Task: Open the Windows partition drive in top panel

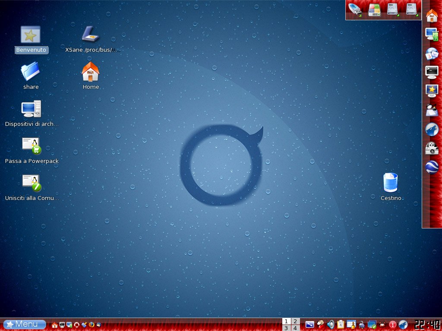Action: (x=374, y=9)
